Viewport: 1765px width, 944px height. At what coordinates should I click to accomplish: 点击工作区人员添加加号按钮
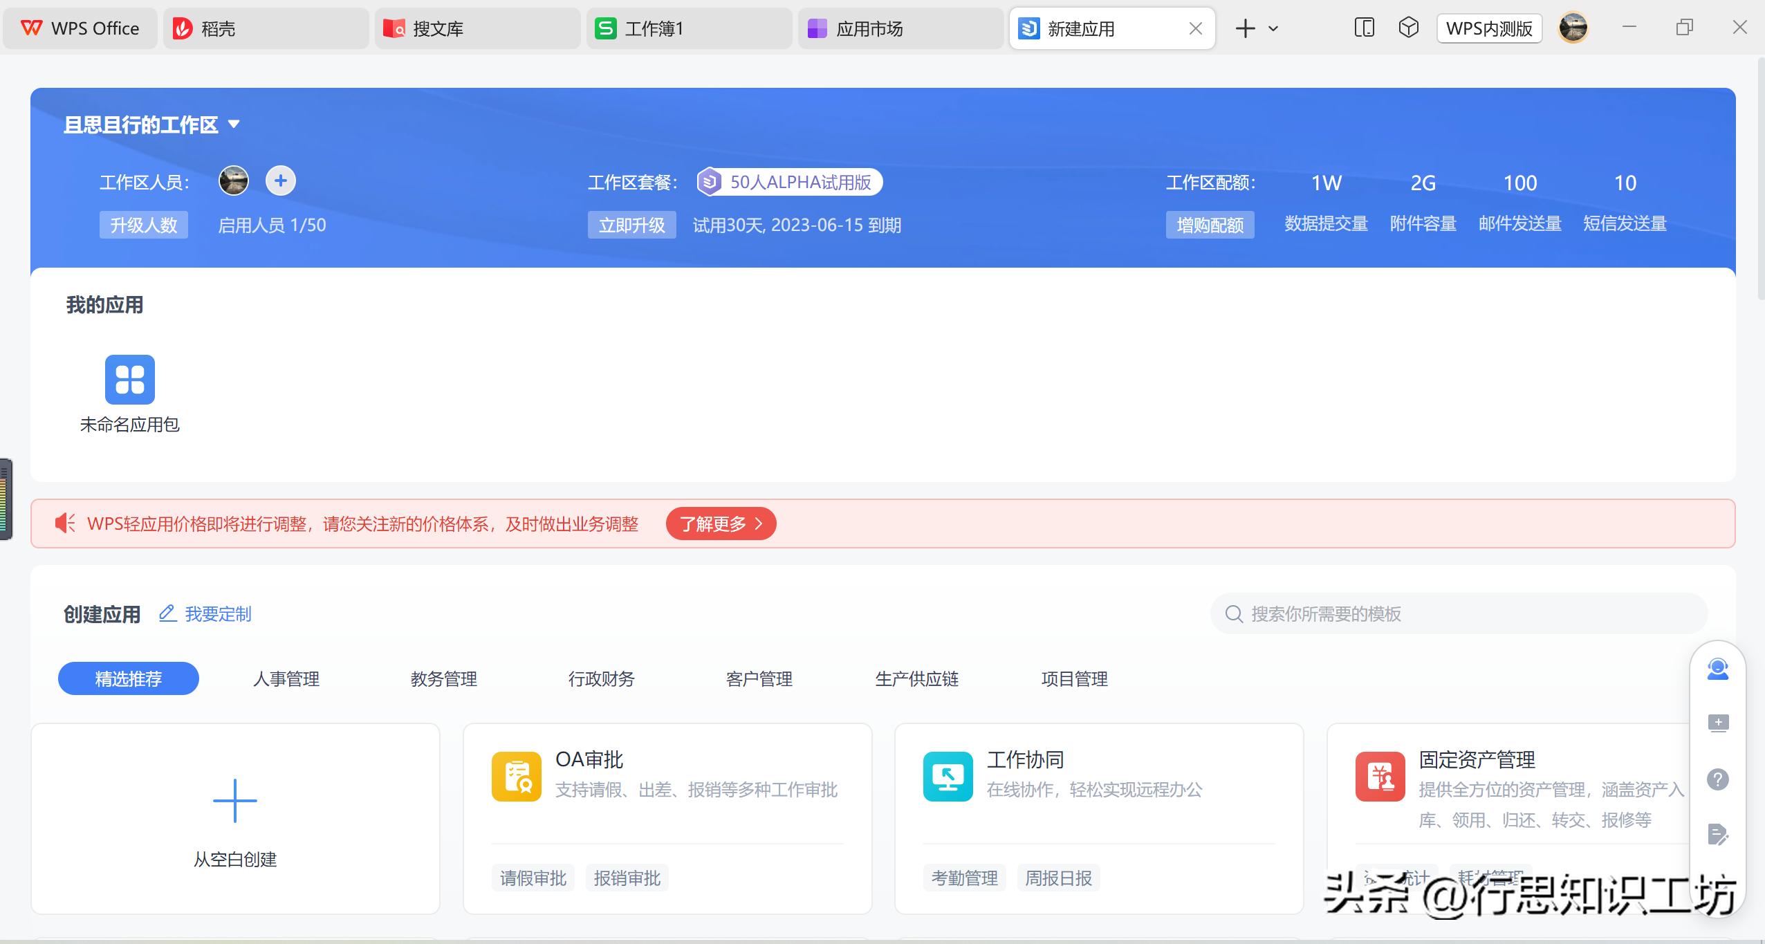[279, 181]
